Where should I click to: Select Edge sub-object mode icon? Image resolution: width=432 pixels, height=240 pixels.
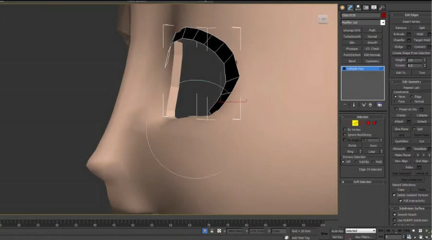pyautogui.click(x=355, y=123)
